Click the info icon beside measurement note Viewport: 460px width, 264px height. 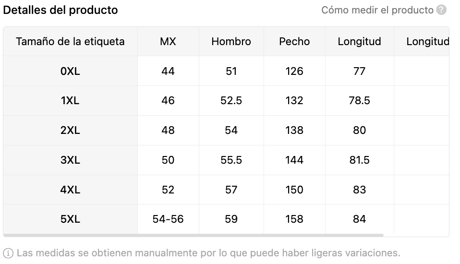pyautogui.click(x=8, y=253)
